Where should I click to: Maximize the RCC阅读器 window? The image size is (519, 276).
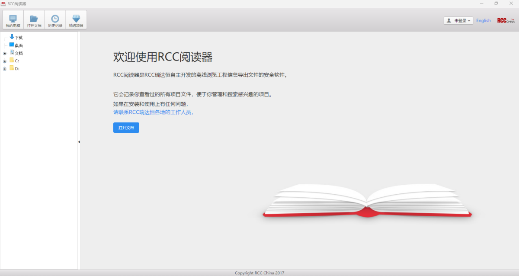coord(496,3)
